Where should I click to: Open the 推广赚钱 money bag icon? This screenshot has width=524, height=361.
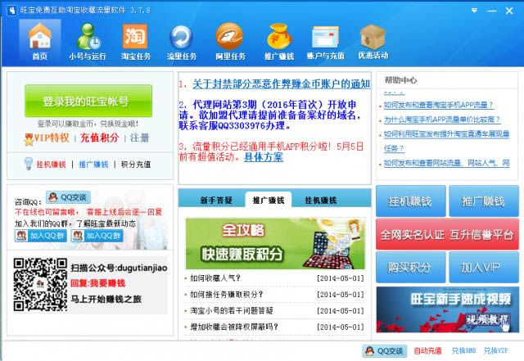click(x=278, y=41)
